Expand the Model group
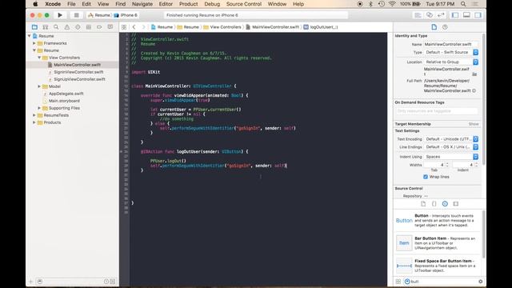 pos(39,86)
